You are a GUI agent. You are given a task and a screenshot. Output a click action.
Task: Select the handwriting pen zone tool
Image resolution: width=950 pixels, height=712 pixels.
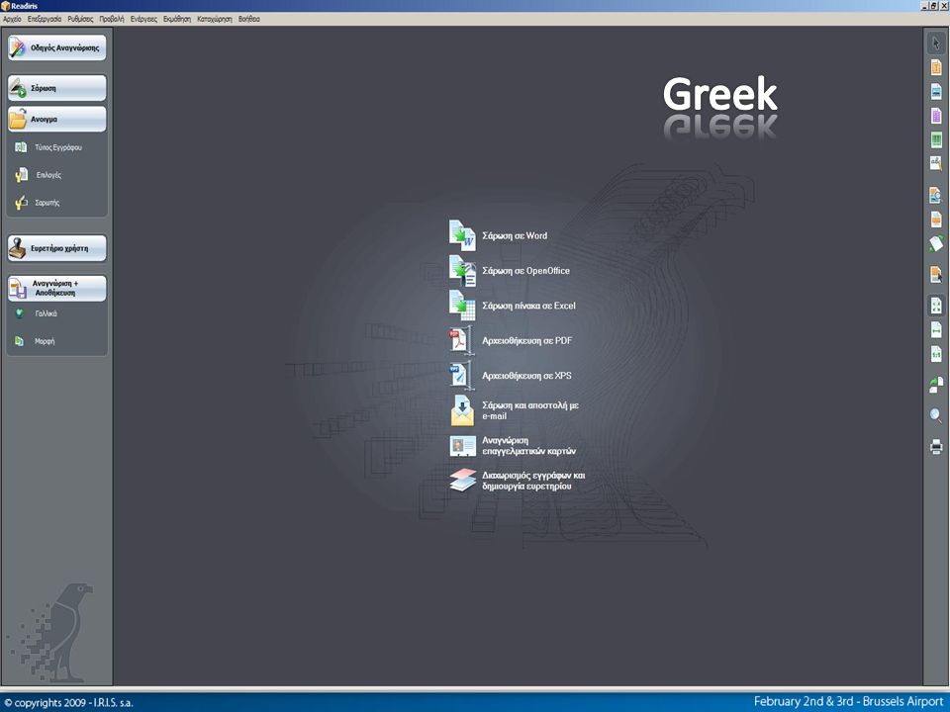click(x=936, y=163)
